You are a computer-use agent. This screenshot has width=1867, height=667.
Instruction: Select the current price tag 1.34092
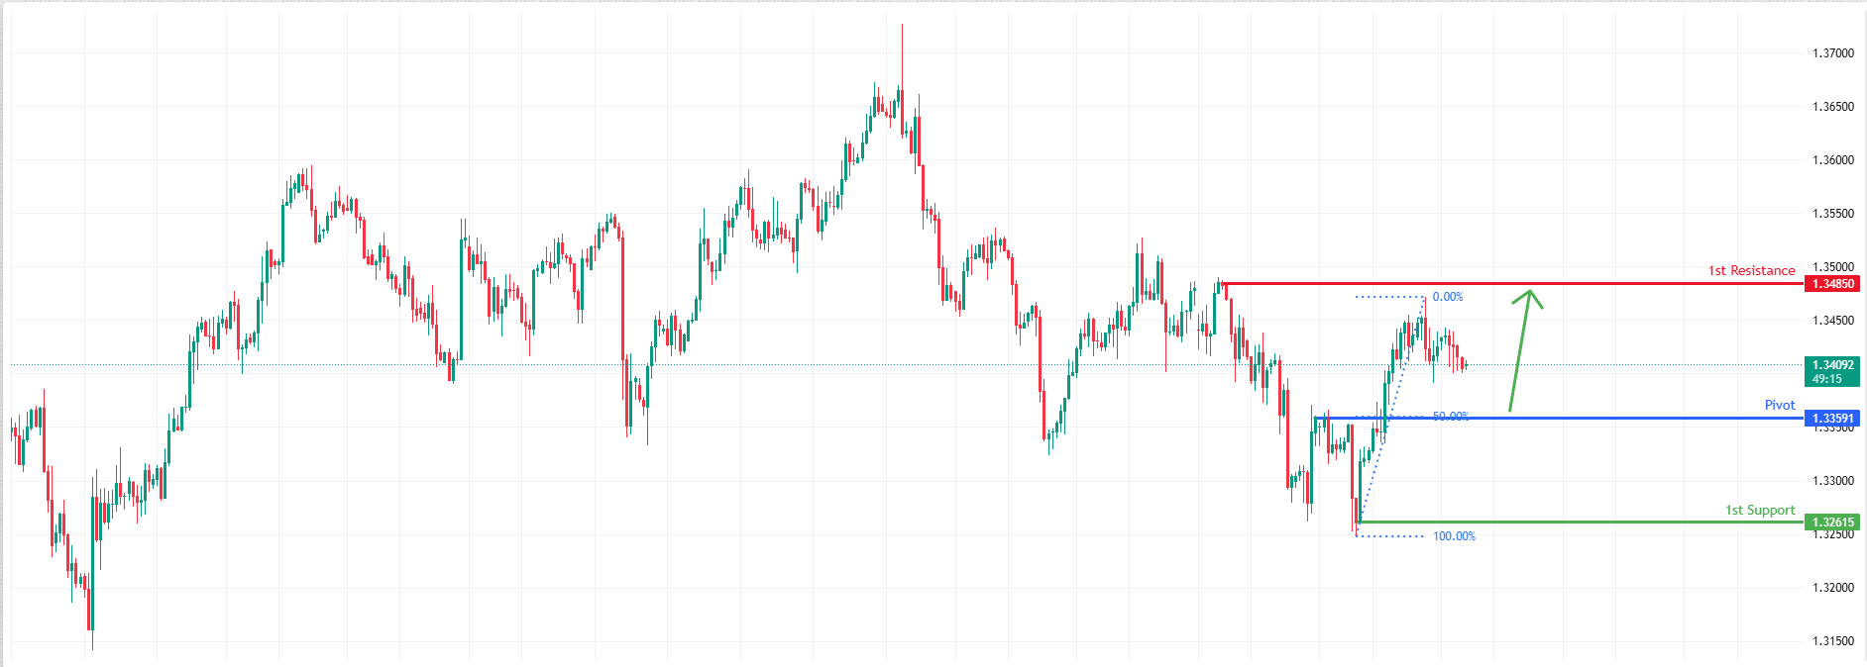(x=1831, y=365)
